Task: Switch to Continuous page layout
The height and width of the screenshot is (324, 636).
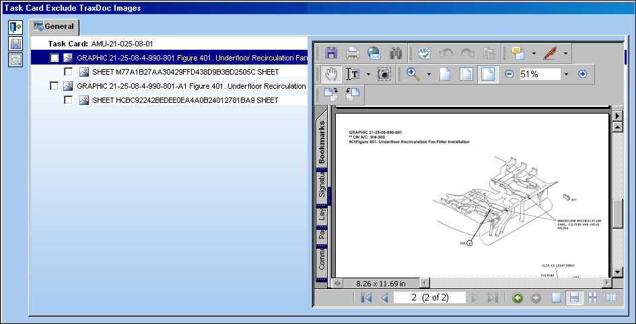Action: [x=574, y=298]
